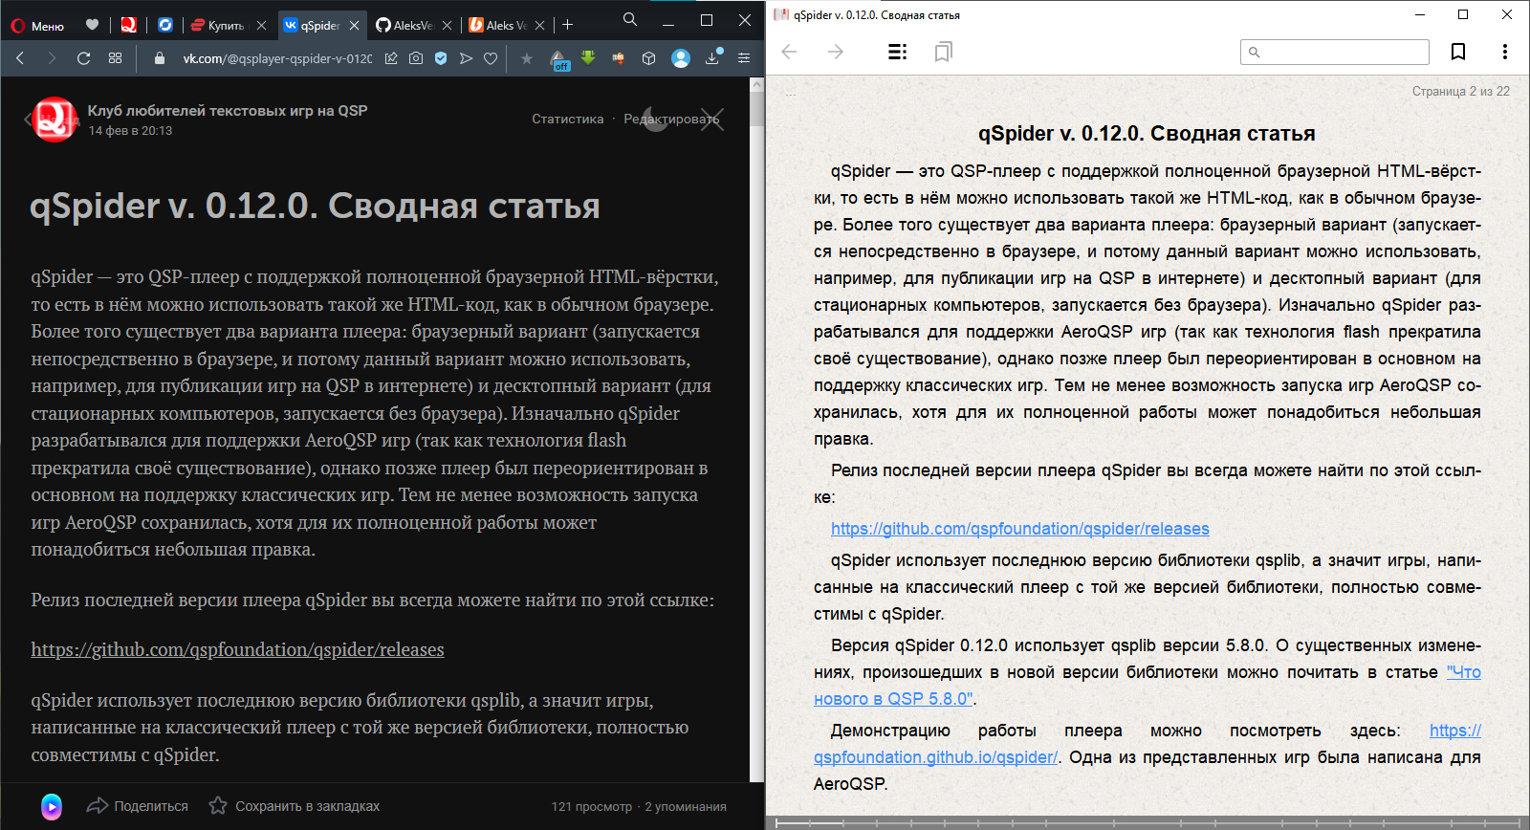Click the 2 упоминания text
This screenshot has height=830, width=1530.
(686, 807)
